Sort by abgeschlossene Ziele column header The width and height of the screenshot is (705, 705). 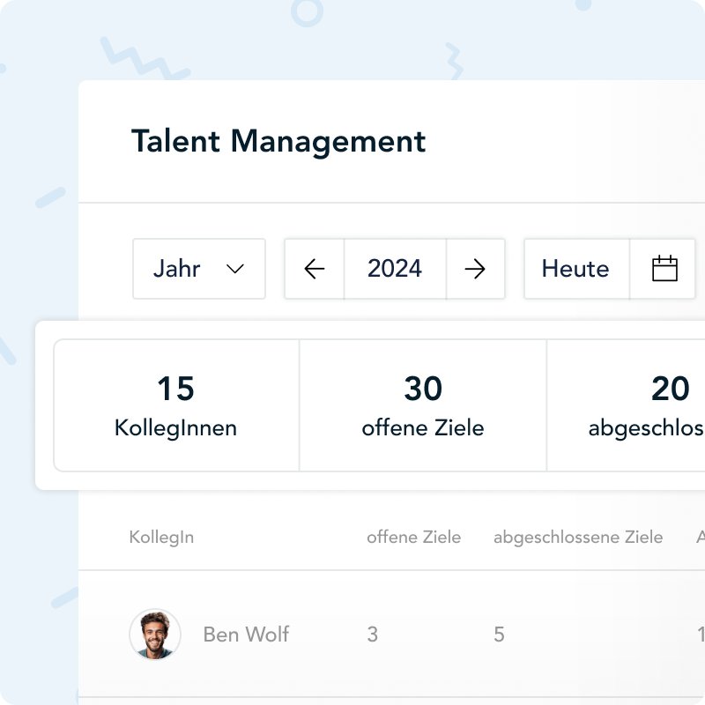[x=578, y=538]
